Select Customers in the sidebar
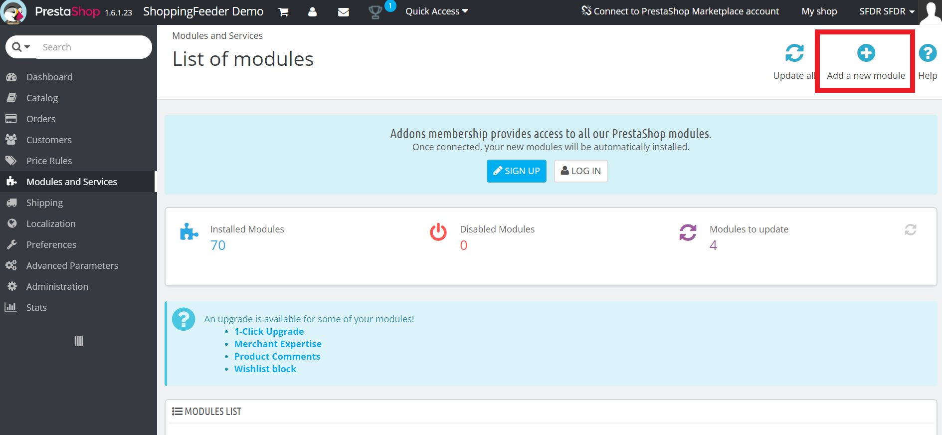 [78, 140]
